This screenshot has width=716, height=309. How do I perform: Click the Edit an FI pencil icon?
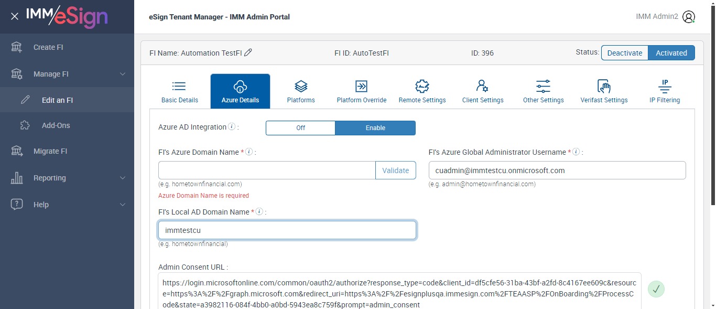[x=25, y=100]
